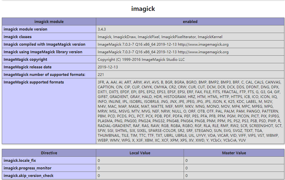Click "STEGANO" in the formats list
This screenshot has width=285, height=180.
click(x=203, y=131)
